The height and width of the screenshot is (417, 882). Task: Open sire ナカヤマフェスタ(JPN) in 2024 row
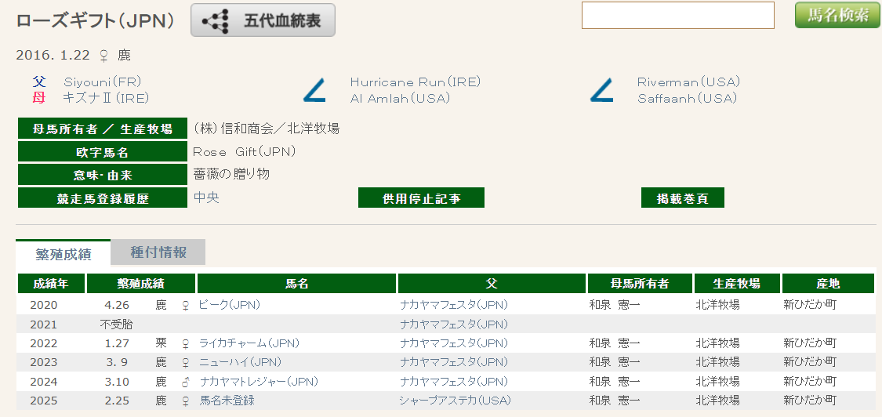pyautogui.click(x=453, y=382)
